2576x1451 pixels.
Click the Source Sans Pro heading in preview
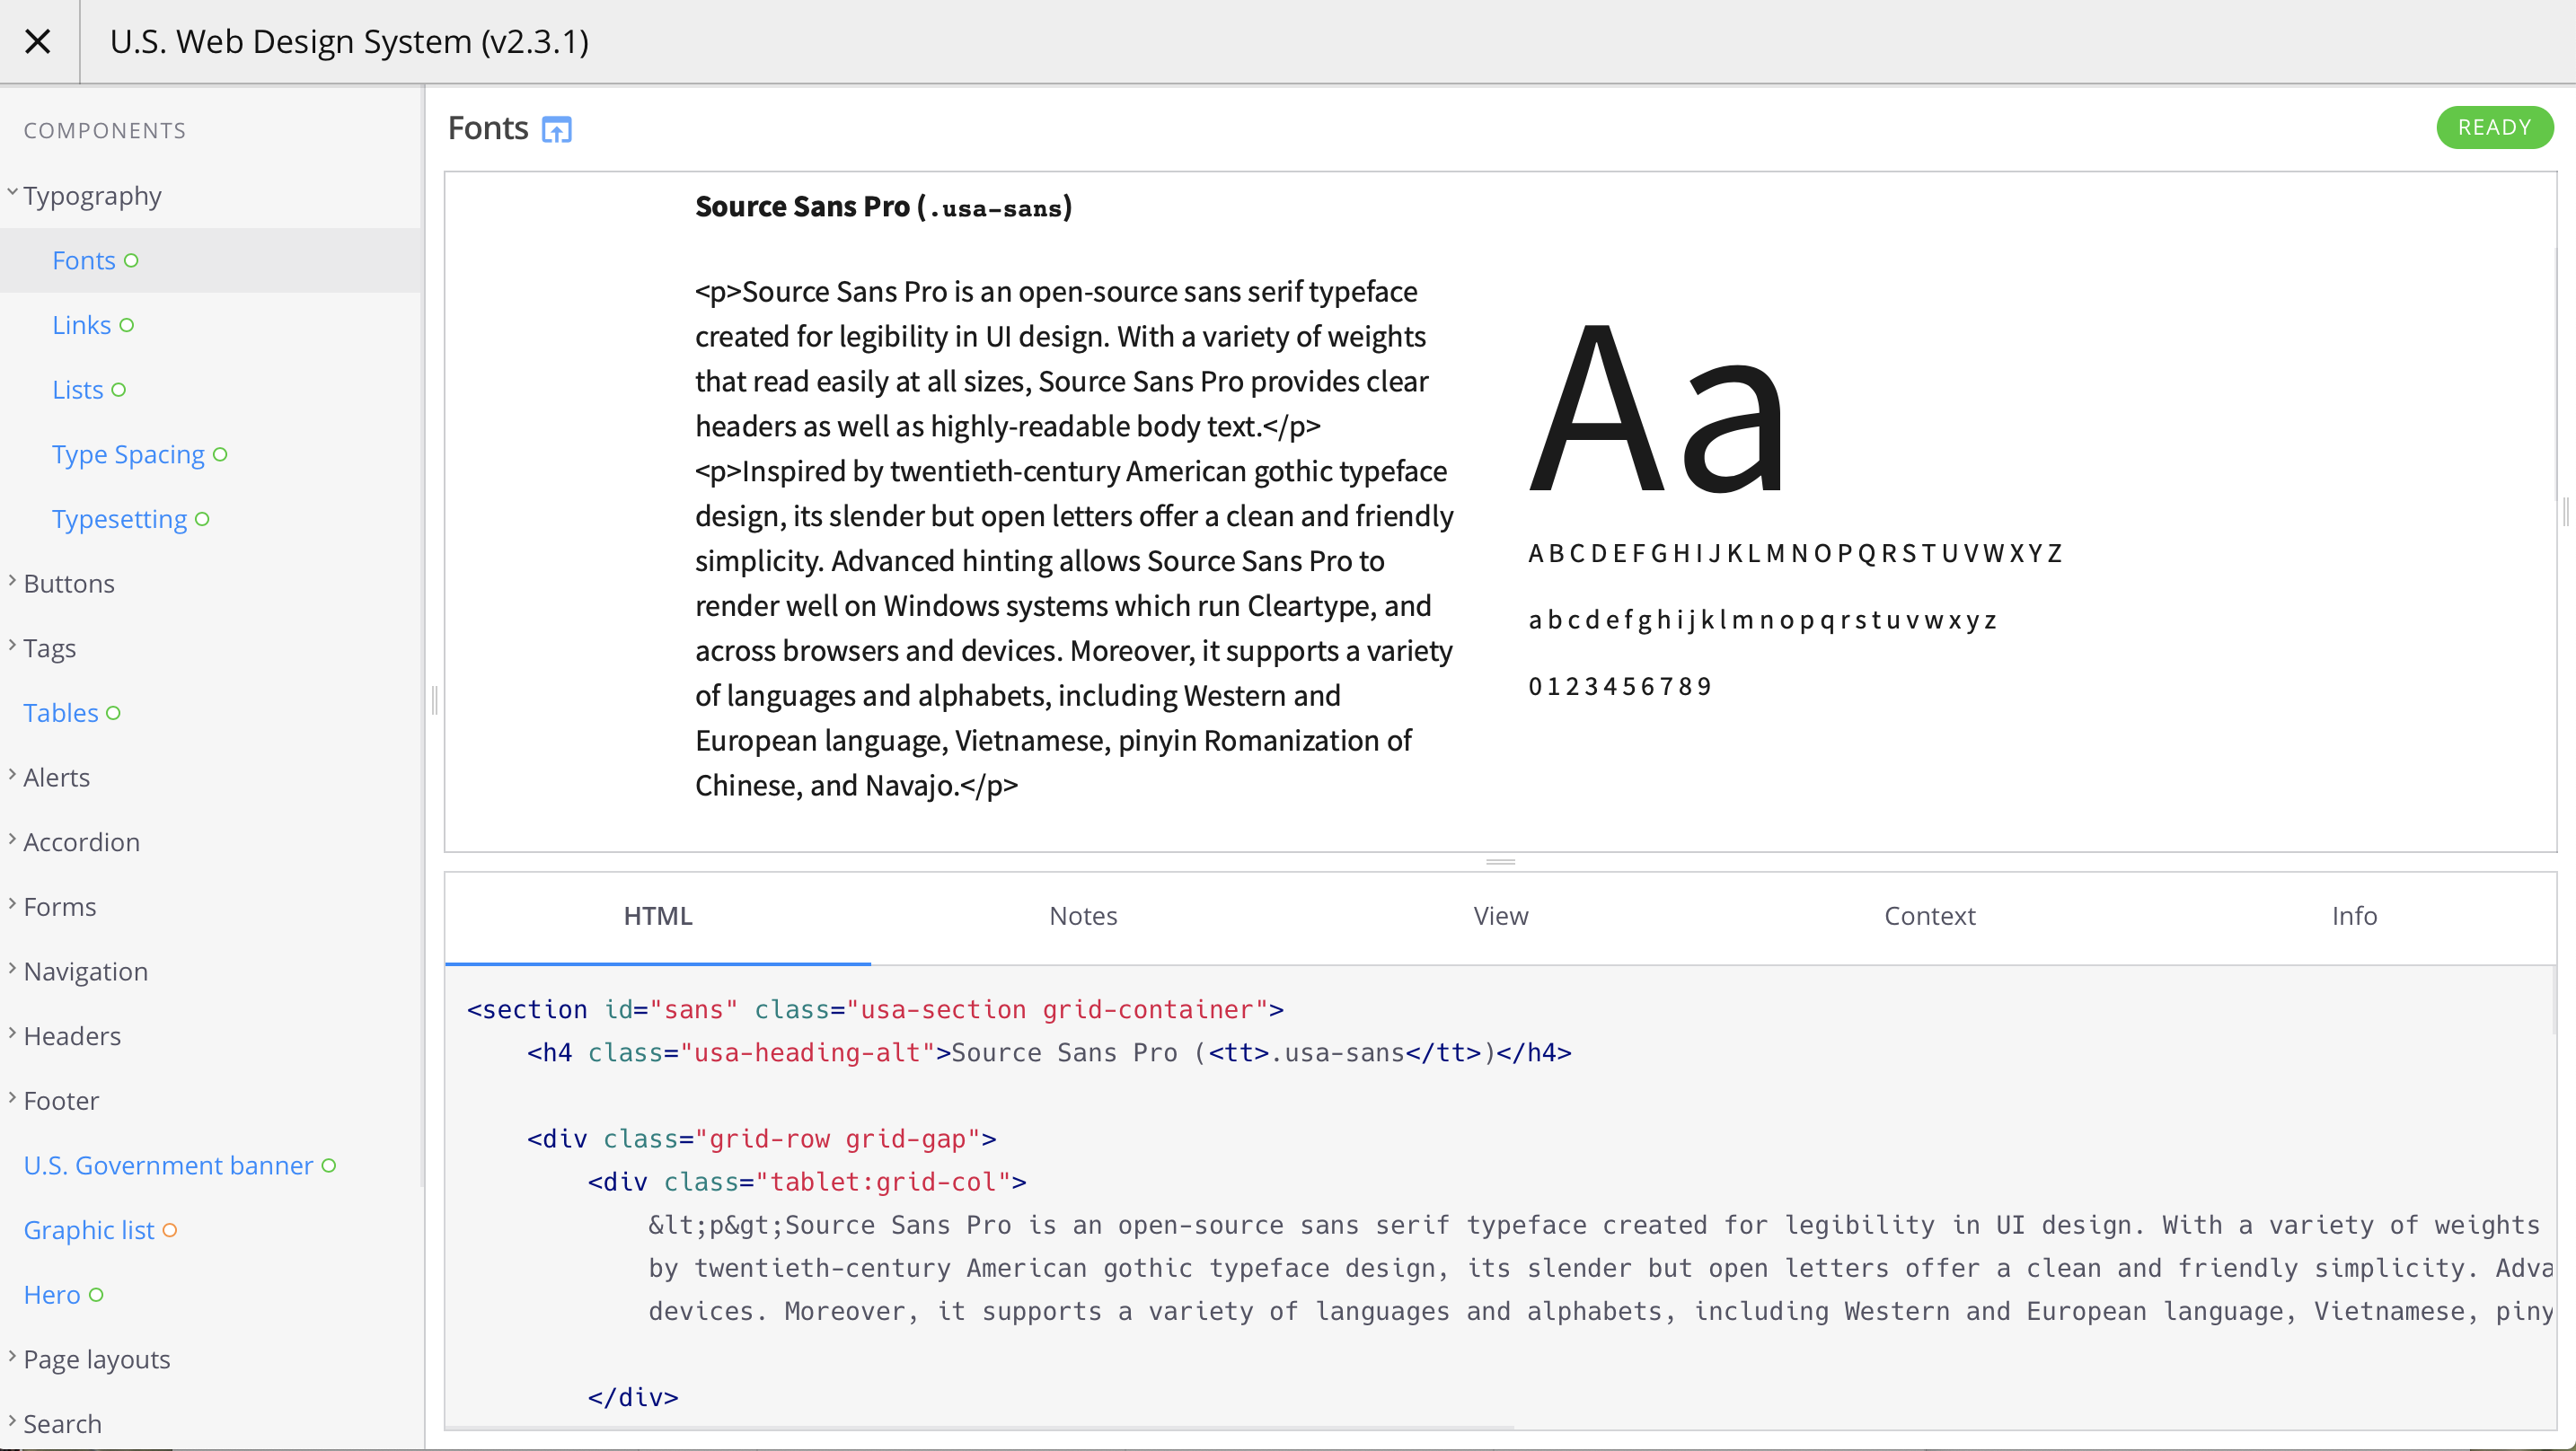[x=884, y=207]
